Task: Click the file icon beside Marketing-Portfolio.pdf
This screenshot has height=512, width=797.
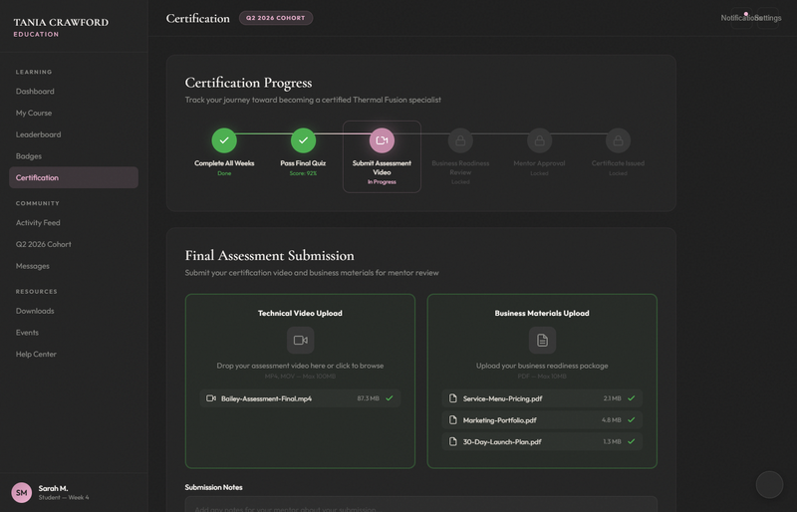Action: pos(453,420)
